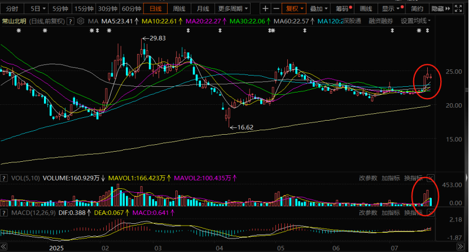Toggle the 画线 drawing tools button
Screen dimensions: 469x252
tap(366, 8)
